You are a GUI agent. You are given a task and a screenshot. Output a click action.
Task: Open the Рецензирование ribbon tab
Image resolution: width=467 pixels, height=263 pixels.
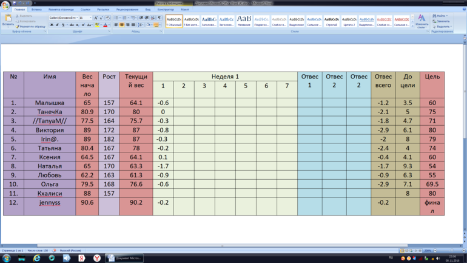click(x=127, y=10)
